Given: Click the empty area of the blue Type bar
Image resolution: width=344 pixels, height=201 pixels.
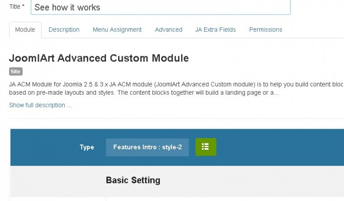Looking at the screenshot, I should pyautogui.click(x=281, y=147).
